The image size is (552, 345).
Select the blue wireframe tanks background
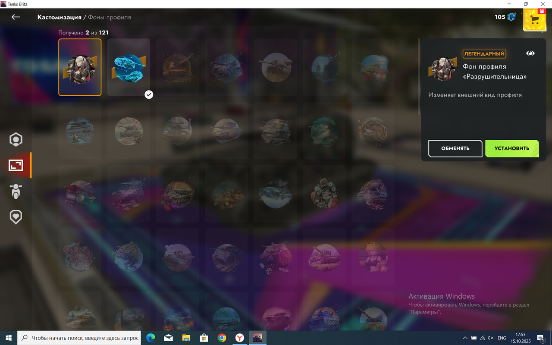[x=129, y=67]
